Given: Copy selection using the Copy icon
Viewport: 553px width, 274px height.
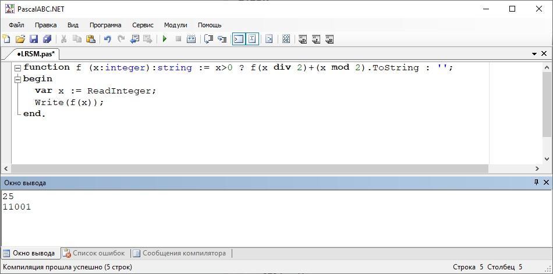Looking at the screenshot, I should tap(77, 39).
